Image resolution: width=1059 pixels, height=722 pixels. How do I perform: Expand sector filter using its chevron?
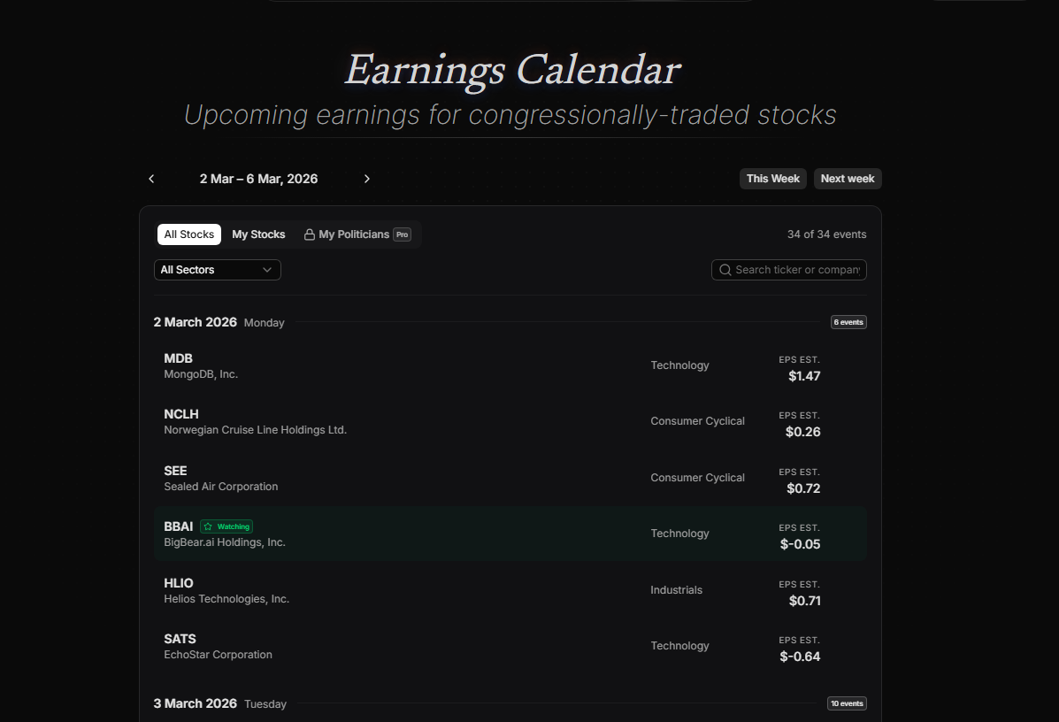265,269
